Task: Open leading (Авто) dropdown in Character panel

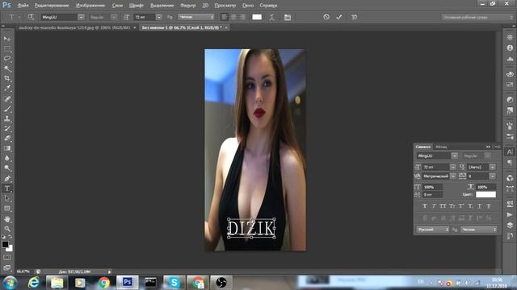Action: [492, 167]
